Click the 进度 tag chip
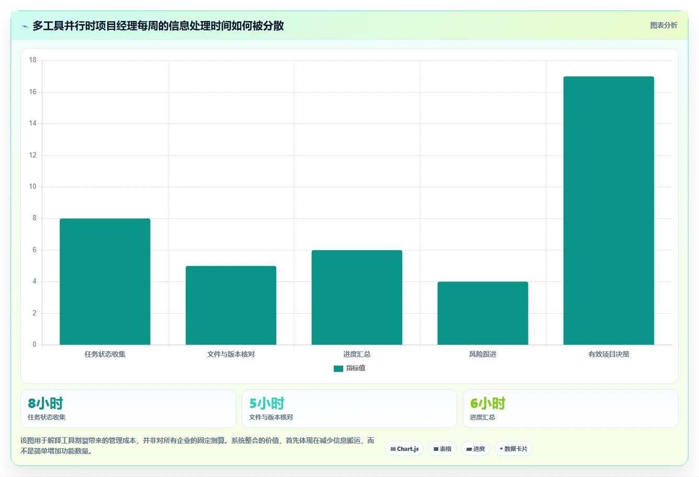699x477 pixels. pos(475,449)
